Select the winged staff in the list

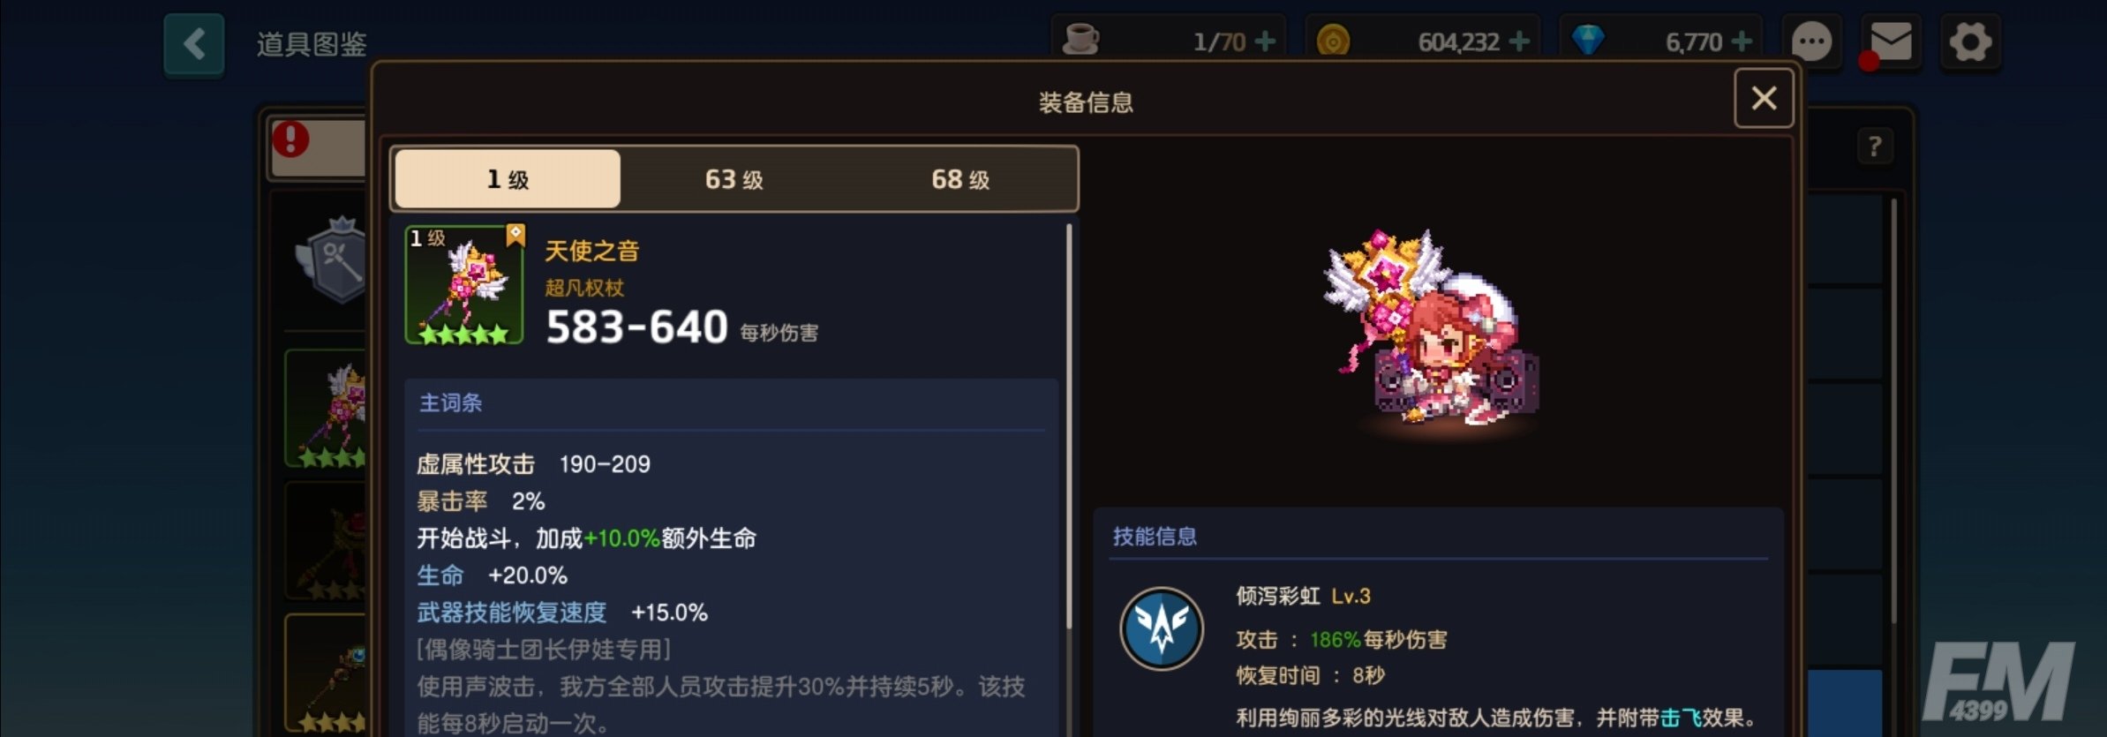coord(327,408)
